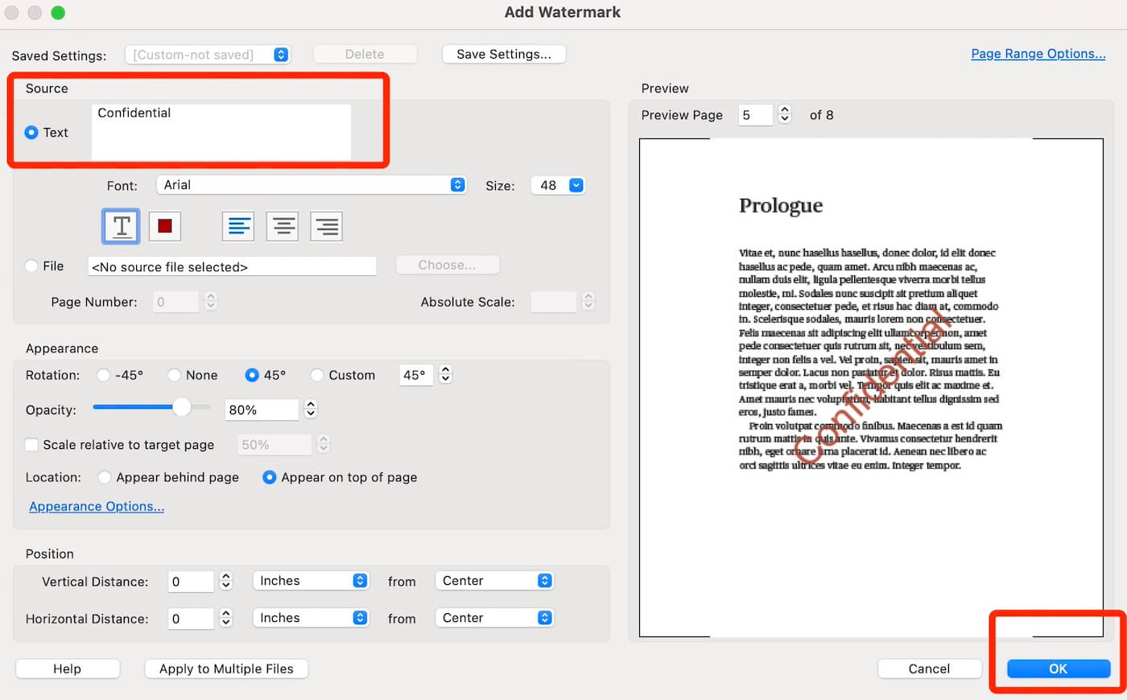Click the OK button

coord(1057,669)
